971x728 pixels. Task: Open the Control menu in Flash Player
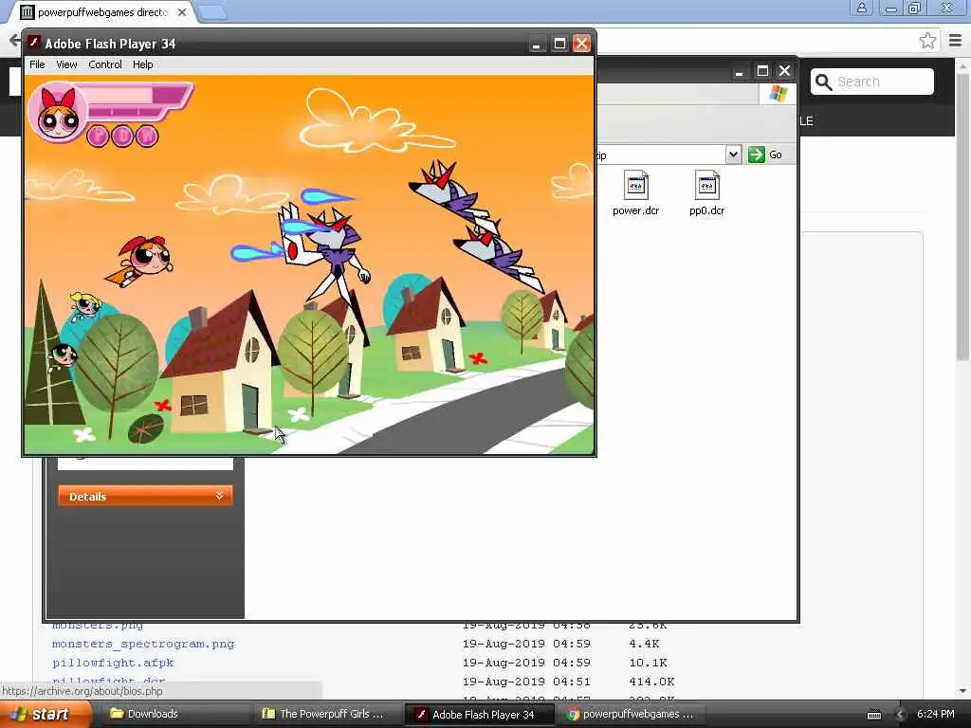(105, 64)
